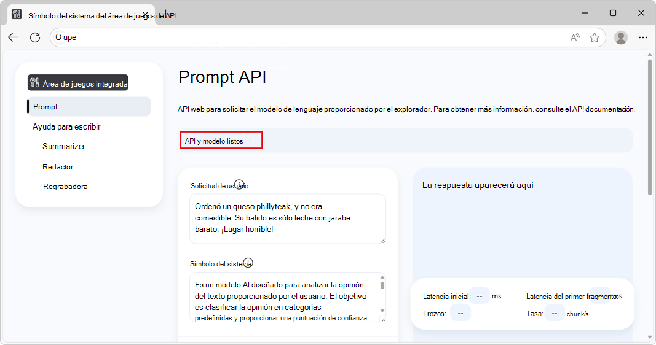Click the page vertical scrollbar thumb
This screenshot has width=656, height=345.
(x=650, y=126)
